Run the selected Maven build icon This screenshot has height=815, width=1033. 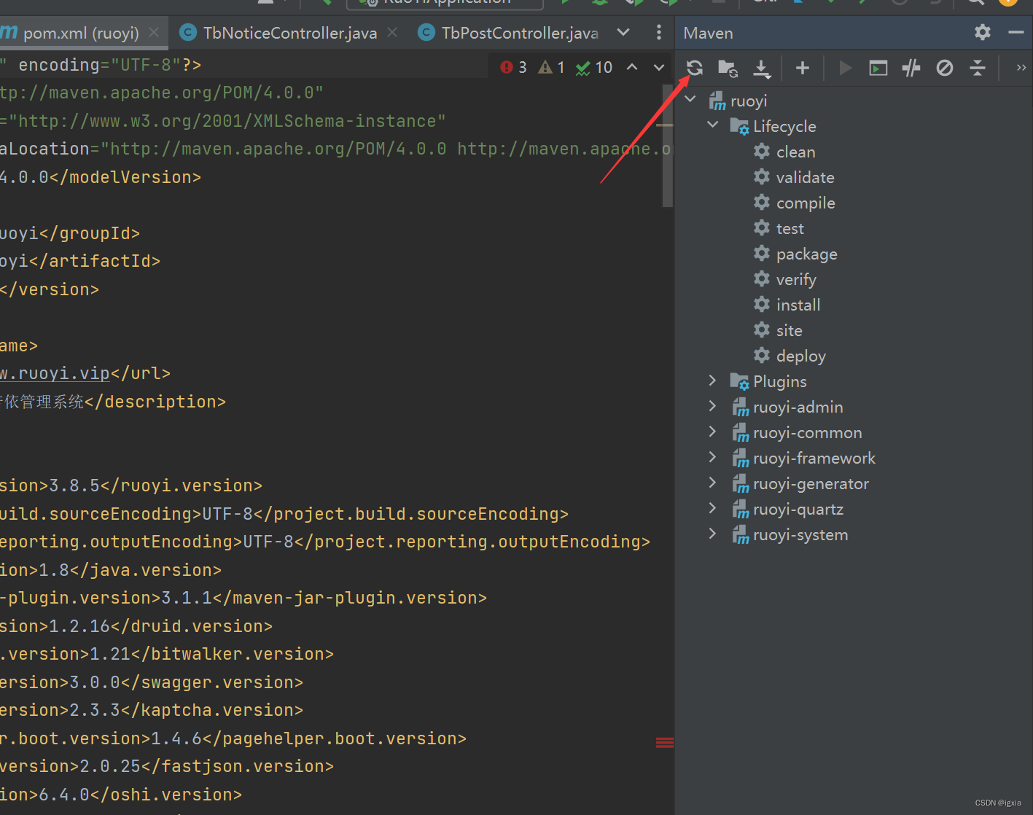tap(846, 68)
